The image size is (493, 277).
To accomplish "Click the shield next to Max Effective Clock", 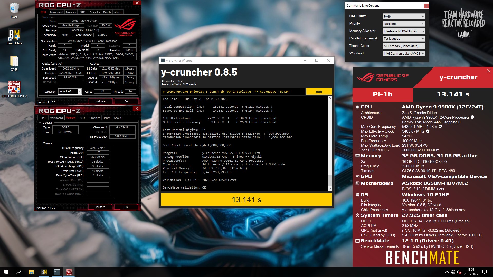I will pyautogui.click(x=428, y=131).
